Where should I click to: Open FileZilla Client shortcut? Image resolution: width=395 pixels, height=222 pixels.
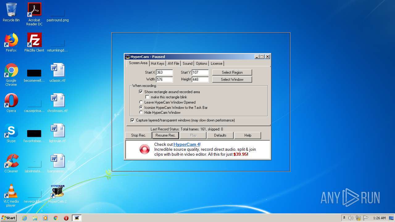point(34,43)
